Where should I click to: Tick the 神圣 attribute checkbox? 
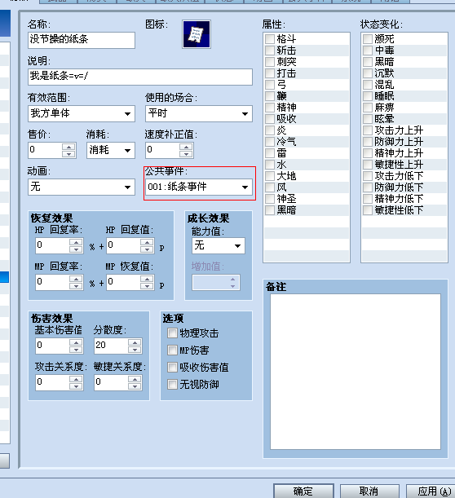tap(270, 199)
